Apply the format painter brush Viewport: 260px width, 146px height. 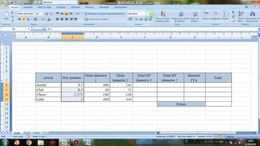pos(12,21)
